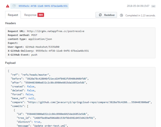Select the payload "compare" URL line
Image resolution: width=161 pixels, height=127 pixels.
[x=81, y=102]
